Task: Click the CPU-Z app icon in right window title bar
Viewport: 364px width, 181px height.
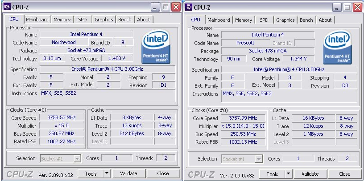Action: coord(189,7)
